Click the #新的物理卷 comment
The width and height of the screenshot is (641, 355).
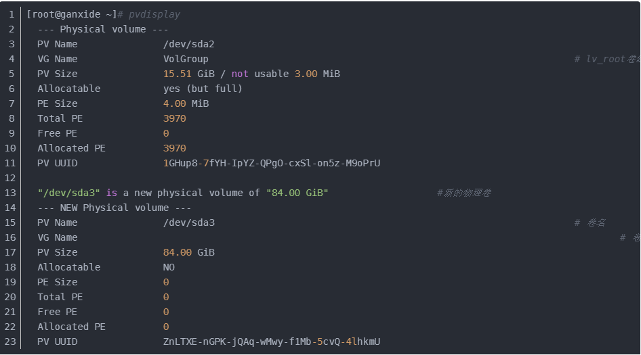pyautogui.click(x=463, y=193)
